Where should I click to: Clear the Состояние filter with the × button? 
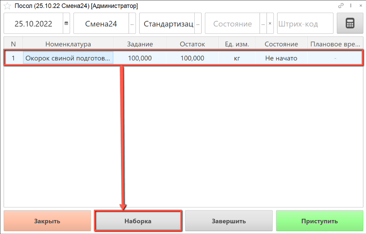pos(270,24)
